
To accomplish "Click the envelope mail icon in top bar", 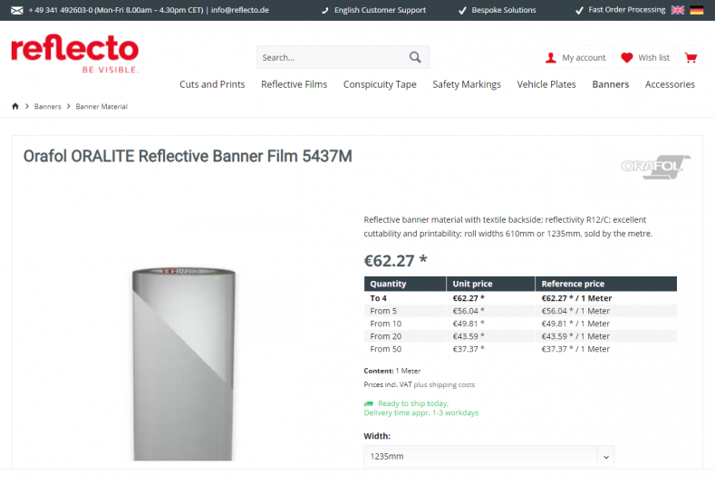I will pos(17,10).
